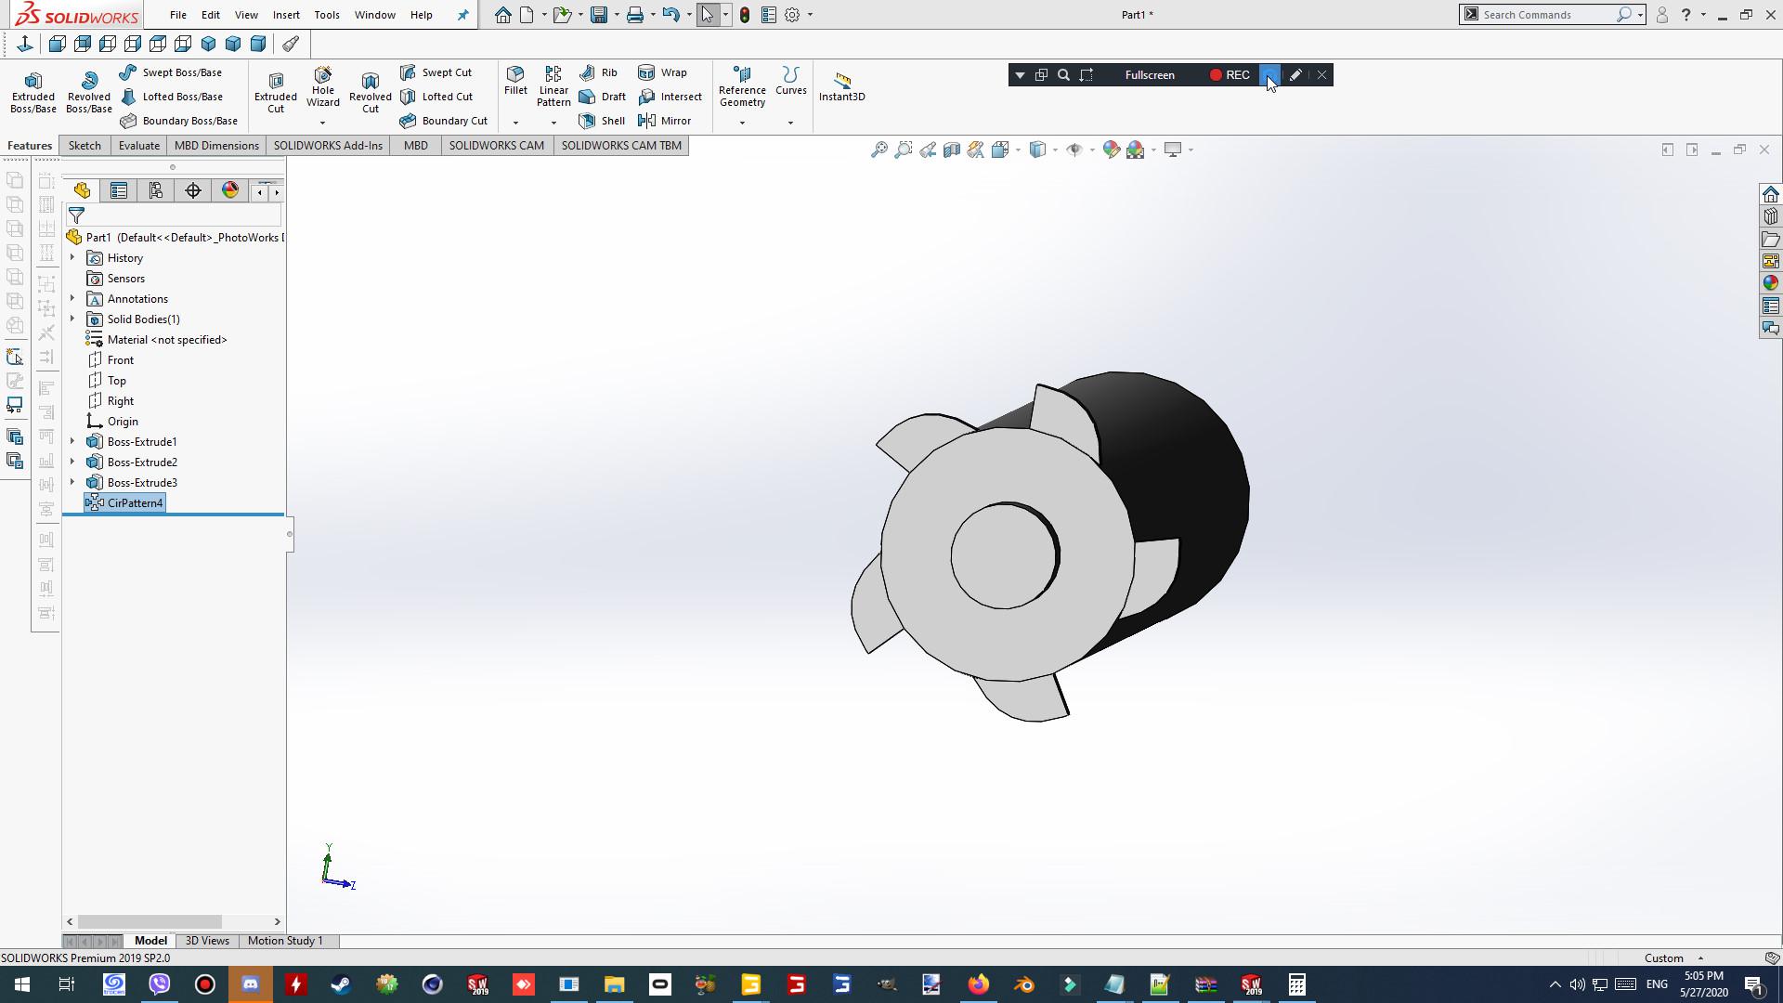Activate the Instant3D tool
Image resolution: width=1783 pixels, height=1003 pixels.
click(x=841, y=86)
